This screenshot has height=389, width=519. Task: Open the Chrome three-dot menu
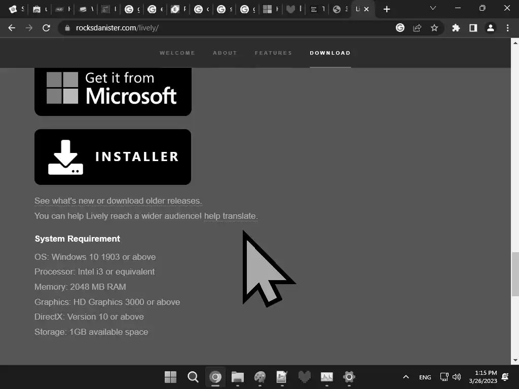507,28
